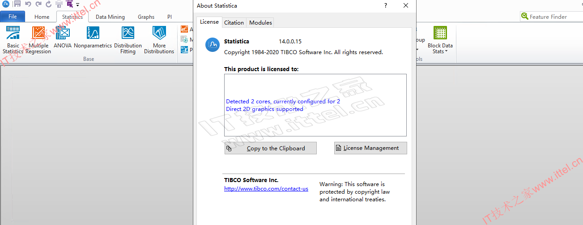
Task: Expand the Customize Quick Access Toolbar arrow
Action: tap(78, 5)
